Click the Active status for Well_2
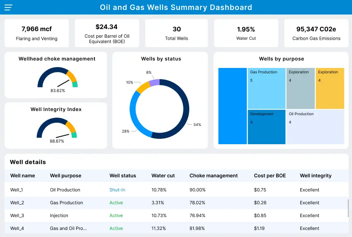The height and width of the screenshot is (237, 352). click(x=116, y=203)
